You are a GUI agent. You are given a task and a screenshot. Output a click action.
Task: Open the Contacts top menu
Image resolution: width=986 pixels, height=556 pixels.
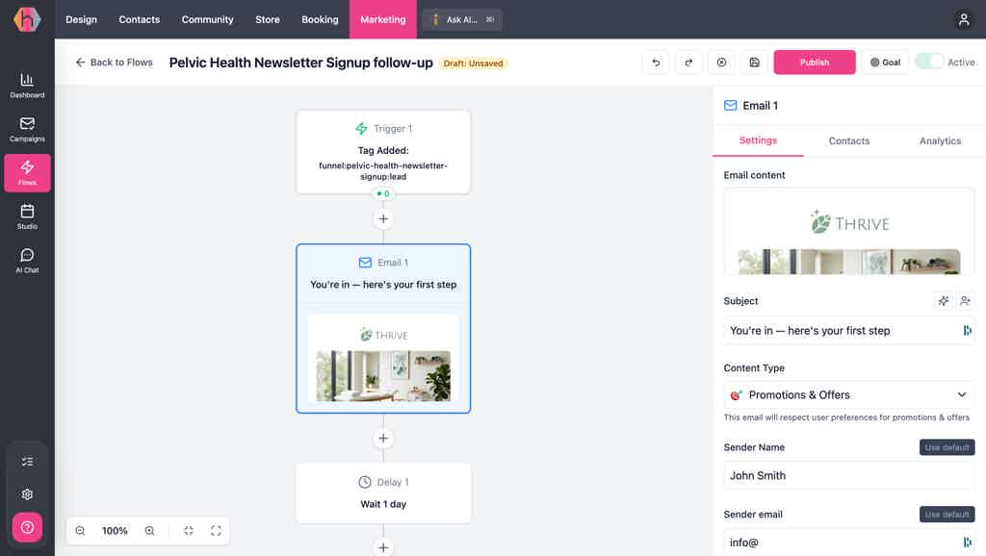click(x=139, y=19)
